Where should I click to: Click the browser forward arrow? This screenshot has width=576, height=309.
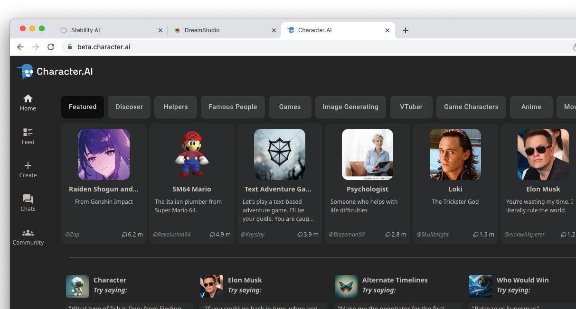click(36, 47)
